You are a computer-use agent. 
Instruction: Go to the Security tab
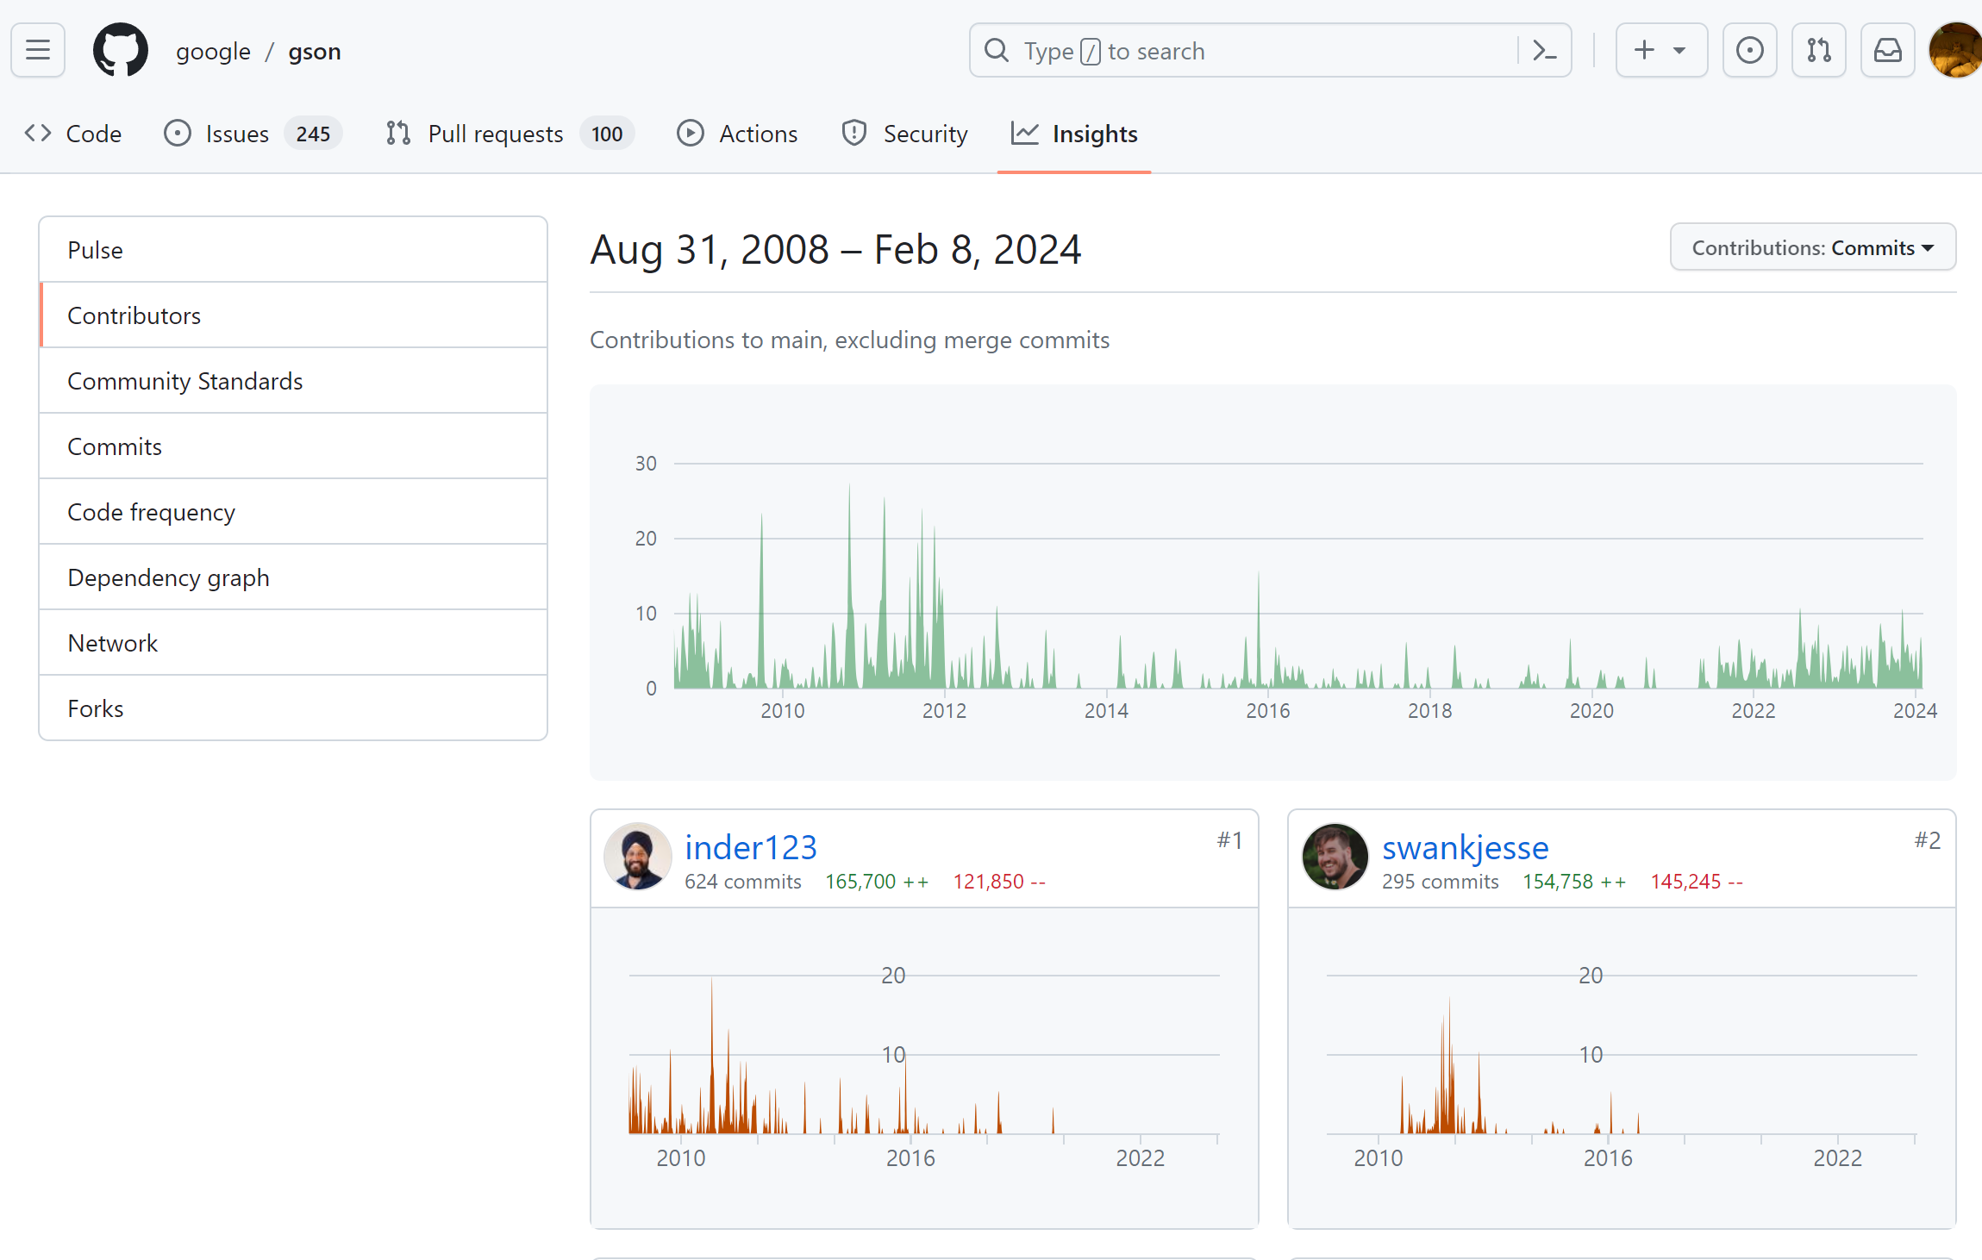(x=905, y=134)
